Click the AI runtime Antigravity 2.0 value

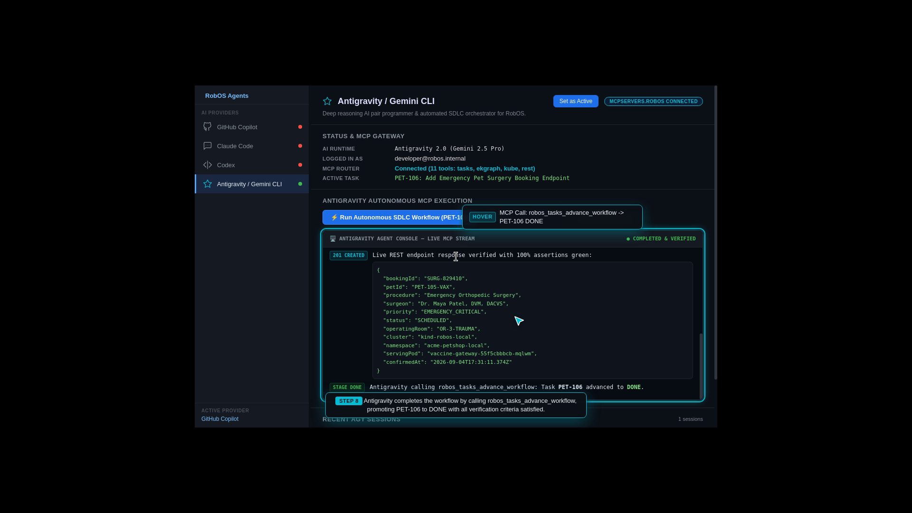tap(449, 149)
